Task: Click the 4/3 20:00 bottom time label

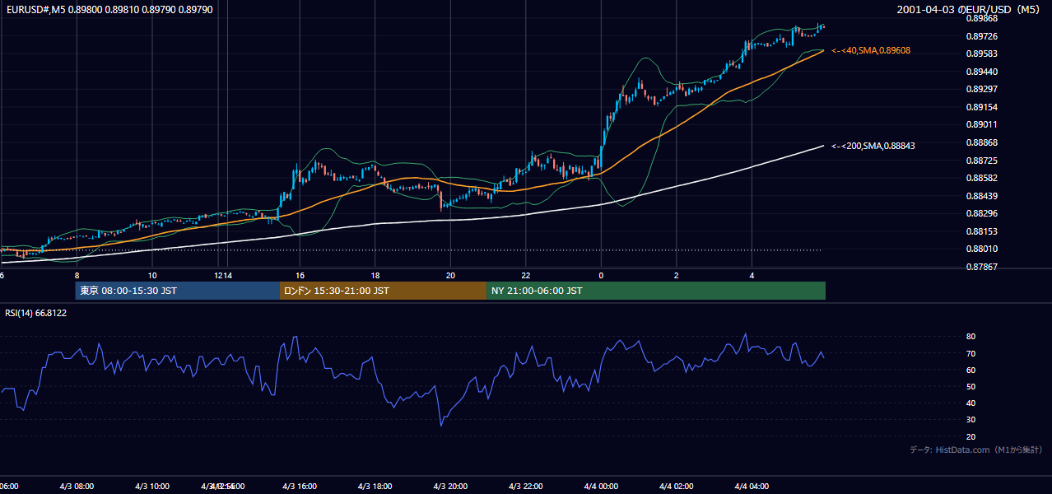Action: [x=450, y=486]
